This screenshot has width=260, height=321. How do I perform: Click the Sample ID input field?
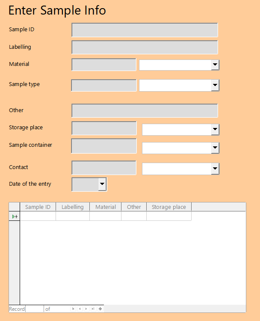point(145,30)
